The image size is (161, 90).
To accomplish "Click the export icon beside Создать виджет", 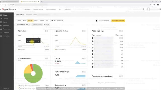I will click(x=96, y=21).
